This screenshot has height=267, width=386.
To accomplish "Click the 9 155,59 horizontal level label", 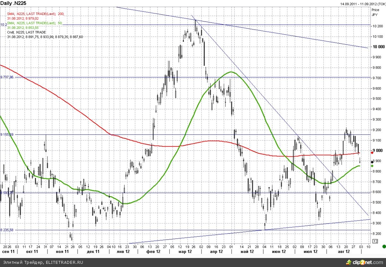I will pyautogui.click(x=7, y=135).
